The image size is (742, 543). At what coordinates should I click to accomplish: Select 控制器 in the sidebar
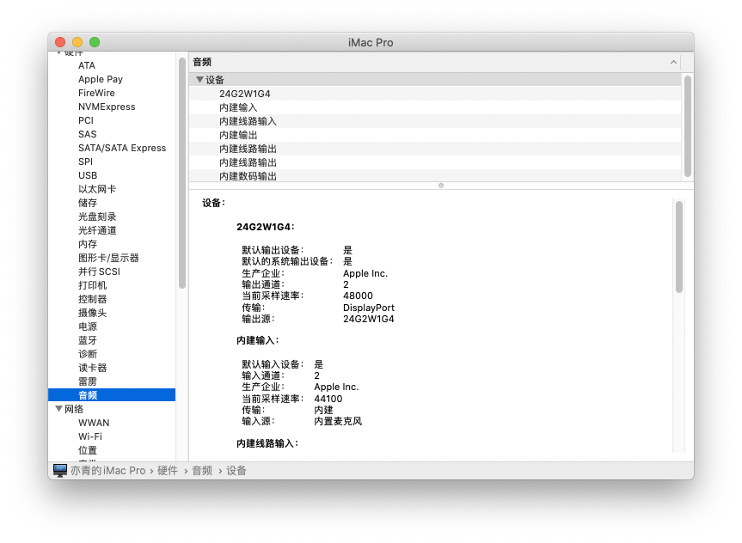(92, 298)
